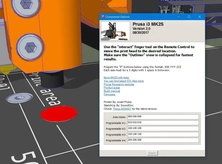Click the black nozzle under the orange extruder
The height and width of the screenshot is (164, 222).
[x=52, y=80]
